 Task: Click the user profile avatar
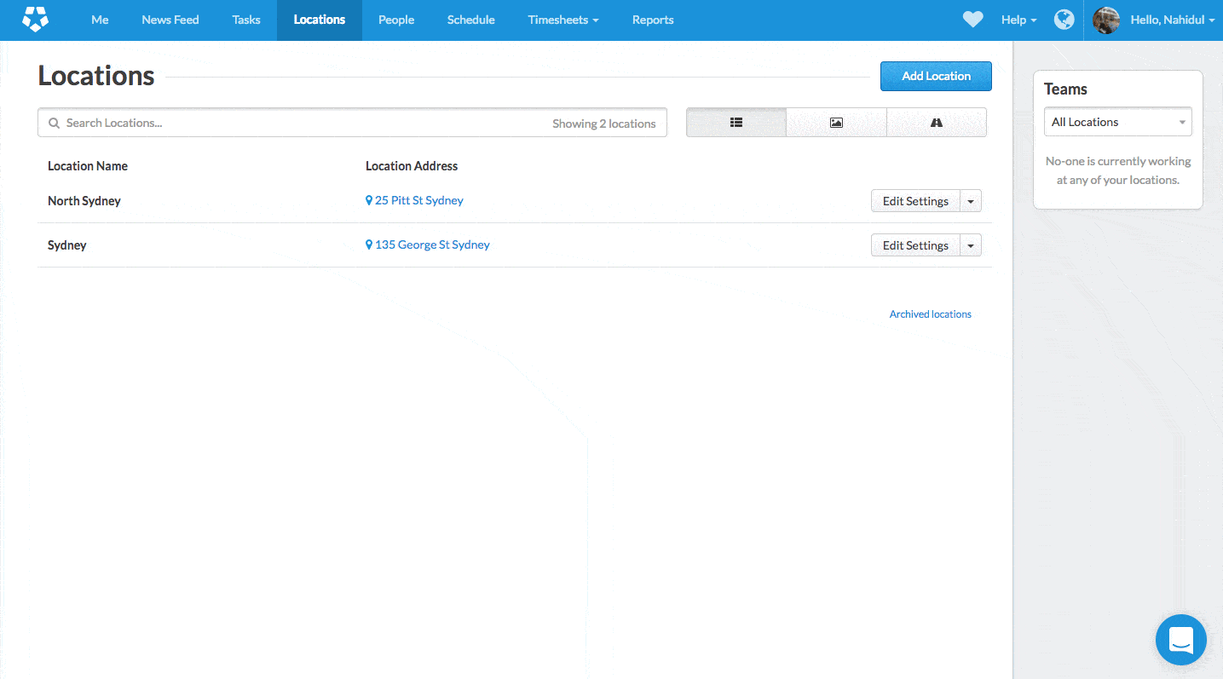[x=1106, y=20]
